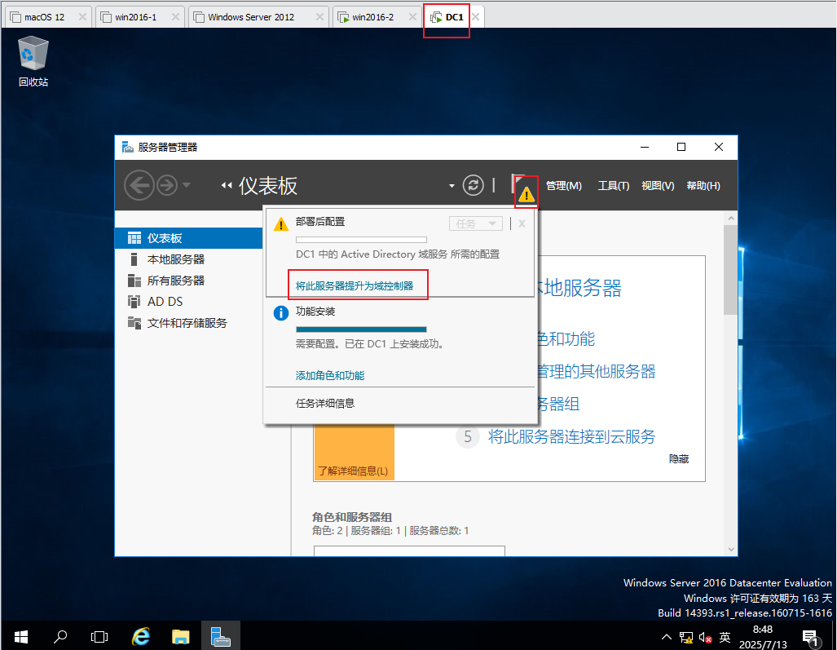Close the win2016-1 VM tab
837x650 pixels.
tap(175, 17)
